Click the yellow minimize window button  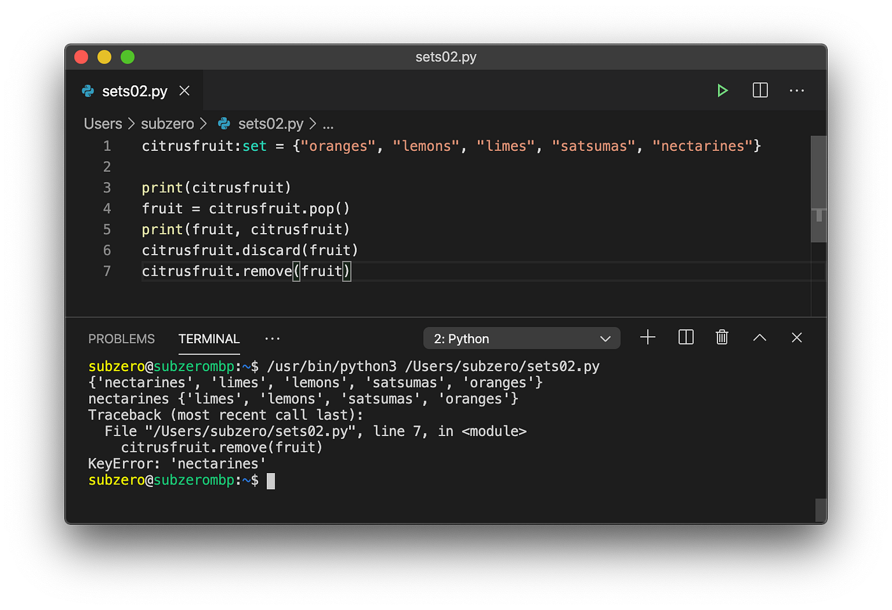104,57
